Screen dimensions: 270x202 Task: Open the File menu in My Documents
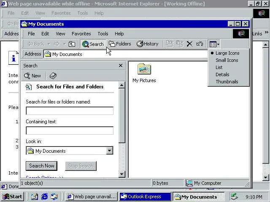click(x=31, y=34)
